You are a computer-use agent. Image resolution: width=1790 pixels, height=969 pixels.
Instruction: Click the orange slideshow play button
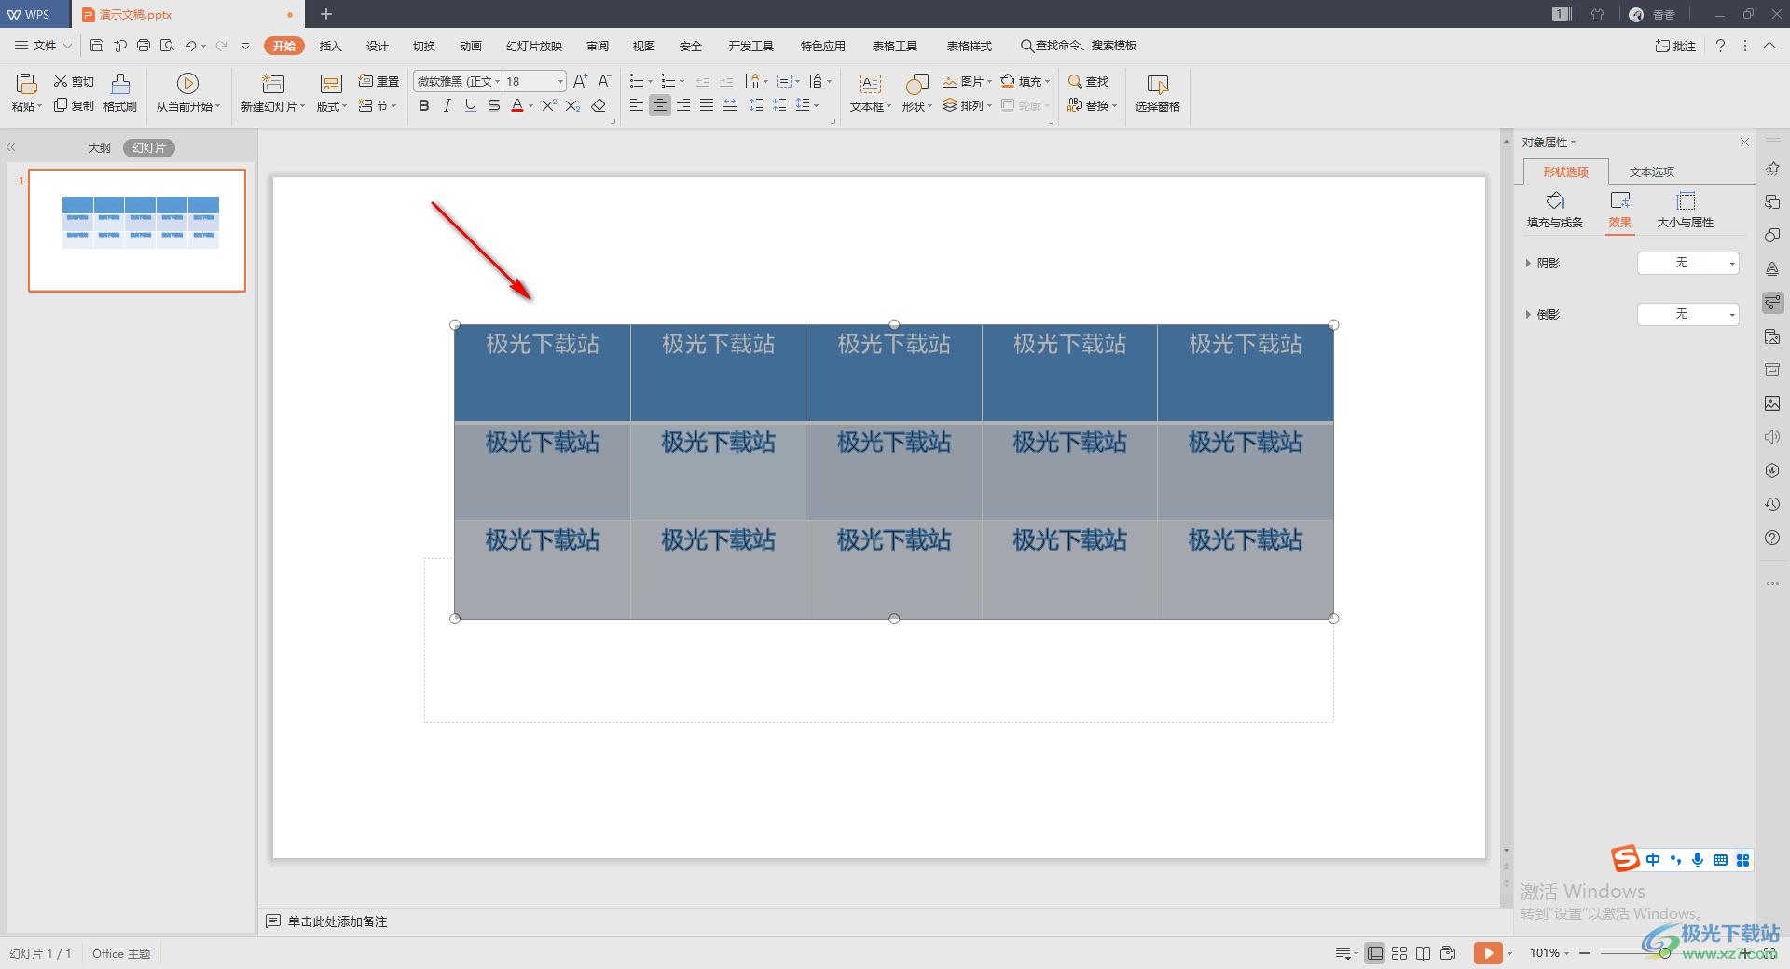[x=1488, y=952]
